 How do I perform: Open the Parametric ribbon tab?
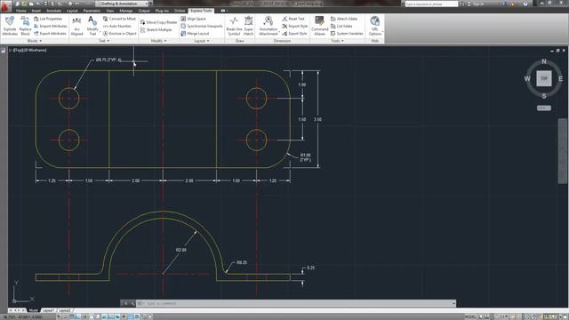tap(92, 11)
